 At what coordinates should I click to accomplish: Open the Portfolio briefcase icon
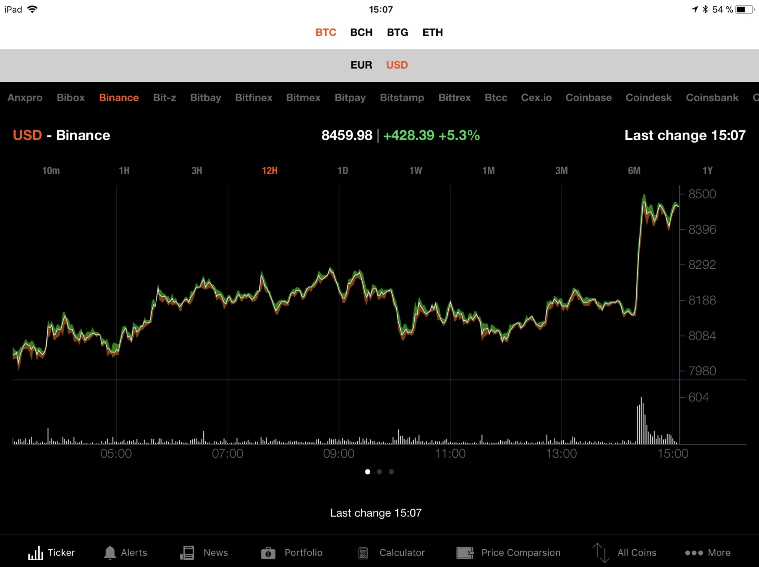[268, 553]
